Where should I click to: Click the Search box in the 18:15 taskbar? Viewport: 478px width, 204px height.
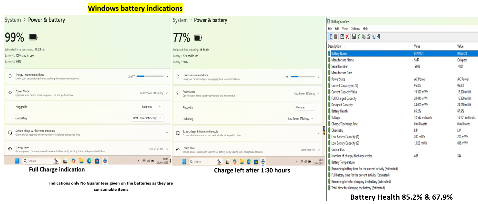206,162
